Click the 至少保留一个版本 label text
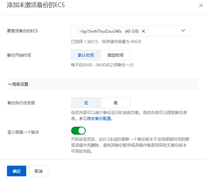Screen dimensions: 206x178 (x=23, y=132)
